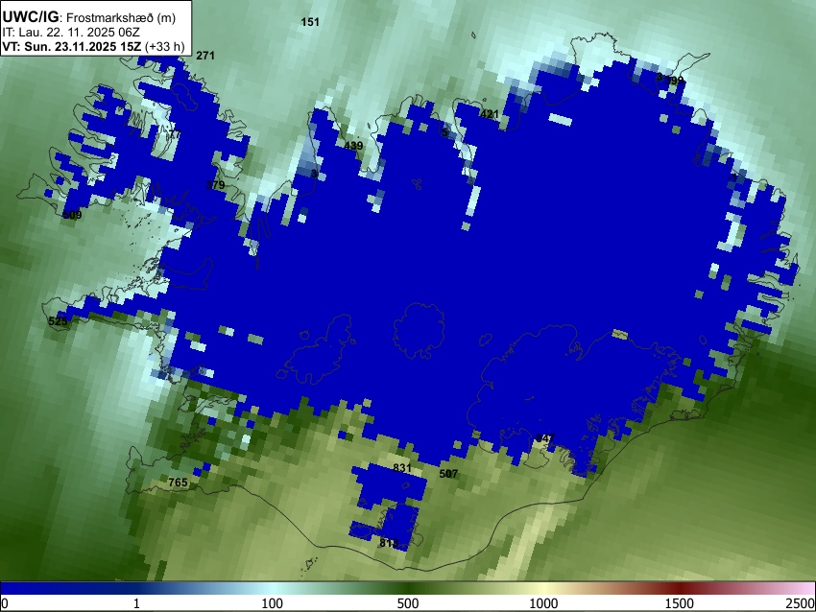Click the map value '831'

tap(401, 467)
